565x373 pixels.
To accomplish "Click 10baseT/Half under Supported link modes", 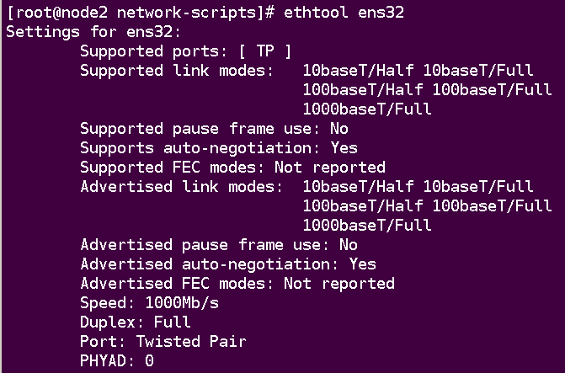I will [x=358, y=70].
